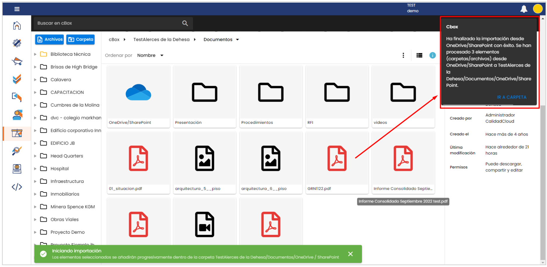Open the yellow user avatar
Viewport: 547px width, 267px height.
click(538, 9)
